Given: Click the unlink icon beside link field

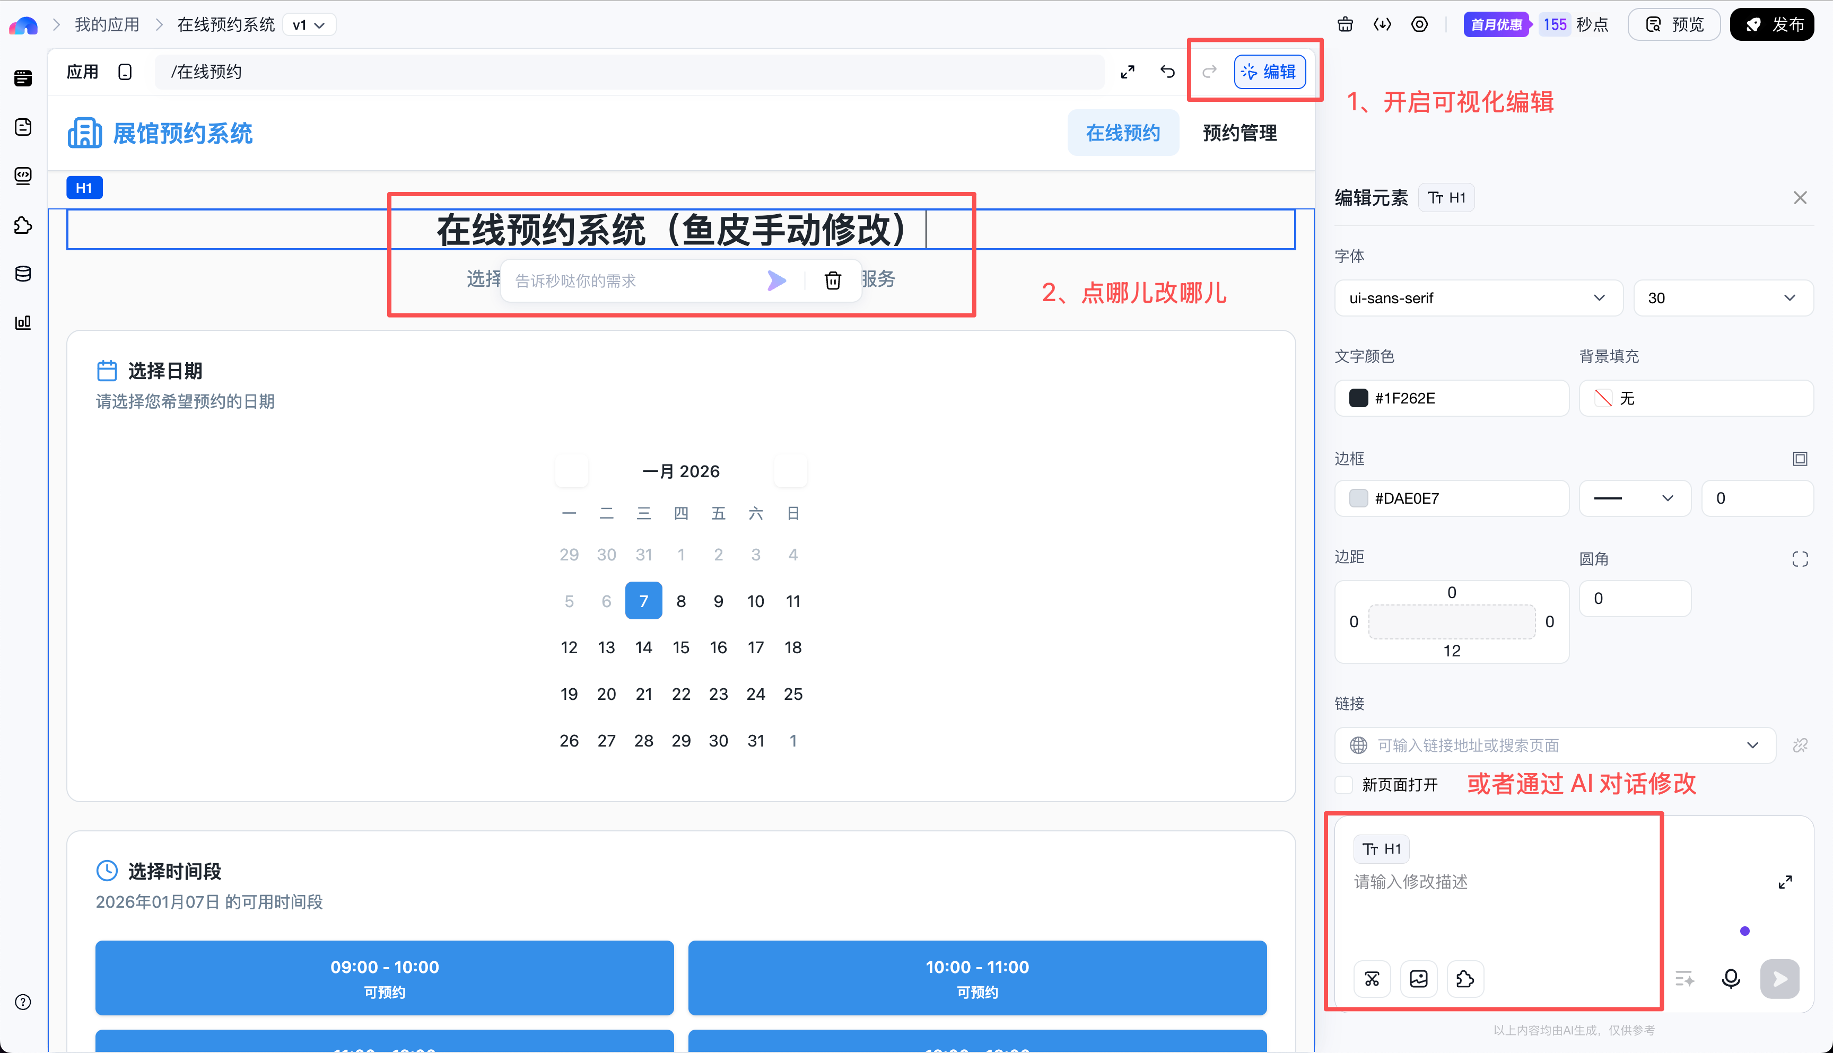Looking at the screenshot, I should [1800, 745].
